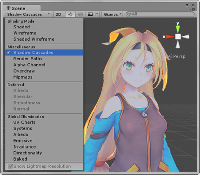Image resolution: width=200 pixels, height=175 pixels.
Task: Click red X axis cone on gizmo
Action: (170, 37)
